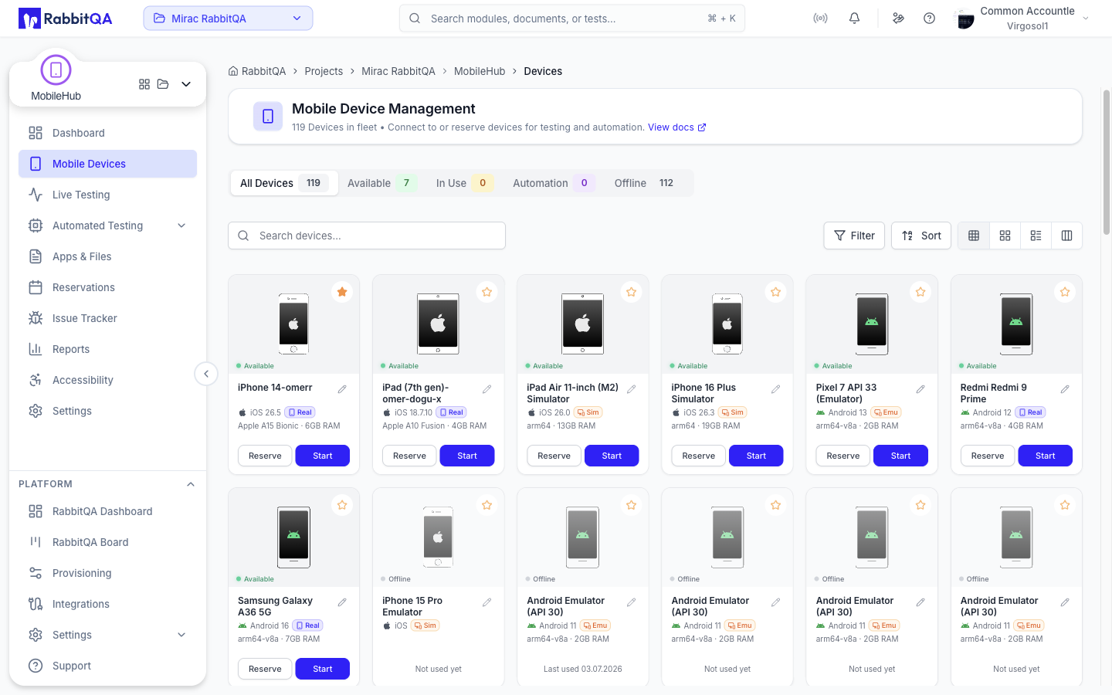
Task: Focus the Search devices field
Action: tap(367, 236)
